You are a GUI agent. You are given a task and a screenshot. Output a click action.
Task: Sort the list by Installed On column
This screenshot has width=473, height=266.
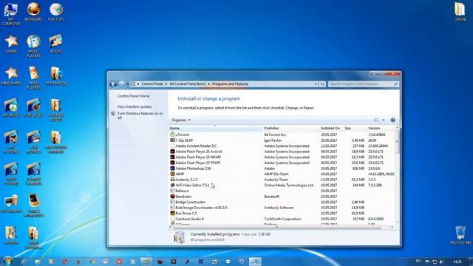click(331, 128)
